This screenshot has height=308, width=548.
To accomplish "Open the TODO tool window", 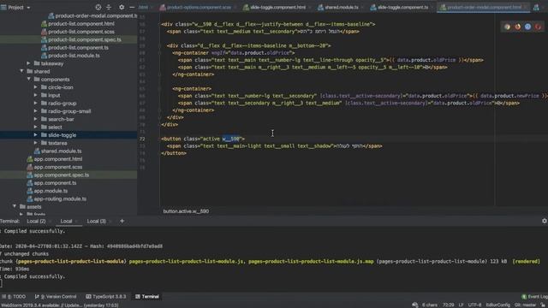I will [14, 297].
